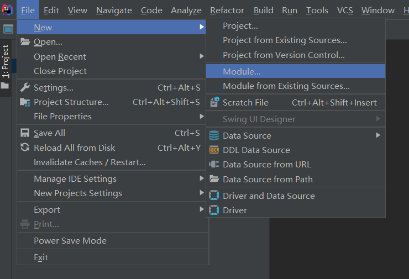Click the Scratch File icon

click(214, 102)
